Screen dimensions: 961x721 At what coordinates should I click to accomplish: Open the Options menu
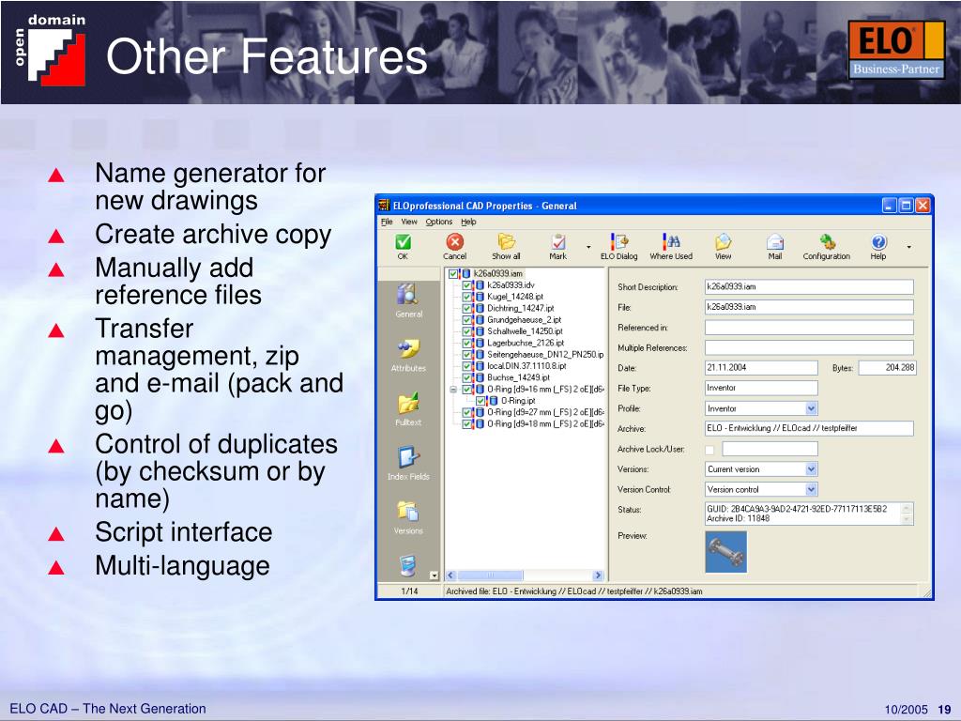pos(439,222)
